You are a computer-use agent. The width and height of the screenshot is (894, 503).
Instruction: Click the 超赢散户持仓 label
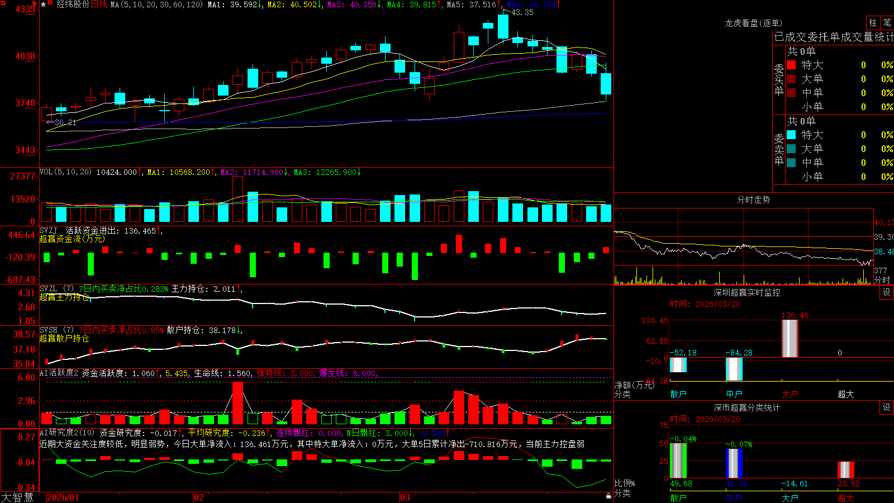click(64, 338)
